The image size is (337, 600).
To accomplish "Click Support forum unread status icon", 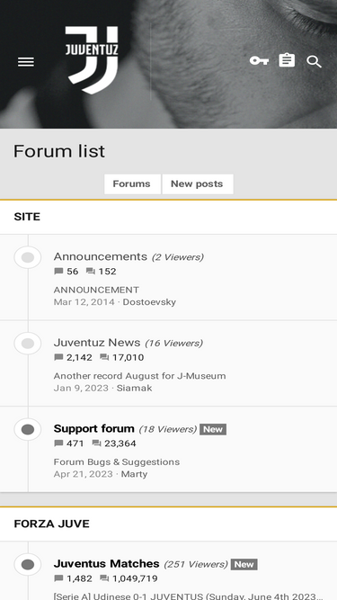I will pos(28,430).
